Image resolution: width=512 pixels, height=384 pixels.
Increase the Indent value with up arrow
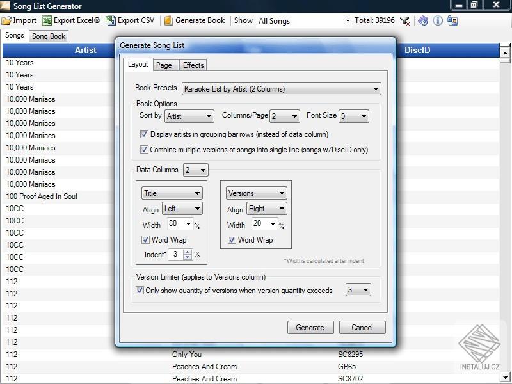click(x=188, y=252)
